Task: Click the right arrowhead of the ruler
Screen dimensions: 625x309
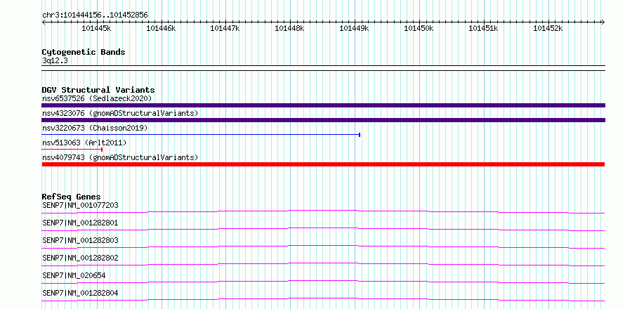Action: pyautogui.click(x=603, y=22)
